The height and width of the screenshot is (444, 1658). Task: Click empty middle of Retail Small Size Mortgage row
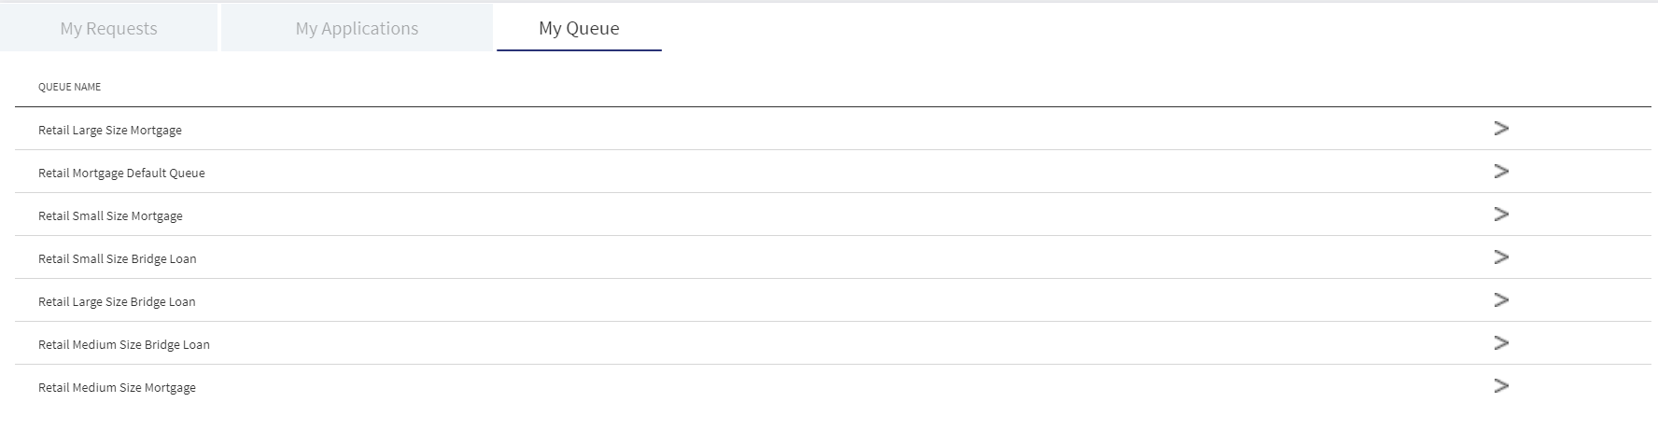[x=833, y=215]
